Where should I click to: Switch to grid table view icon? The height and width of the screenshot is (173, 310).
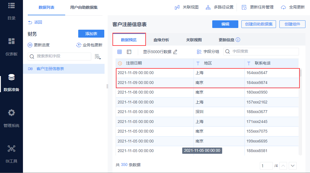(x=120, y=52)
